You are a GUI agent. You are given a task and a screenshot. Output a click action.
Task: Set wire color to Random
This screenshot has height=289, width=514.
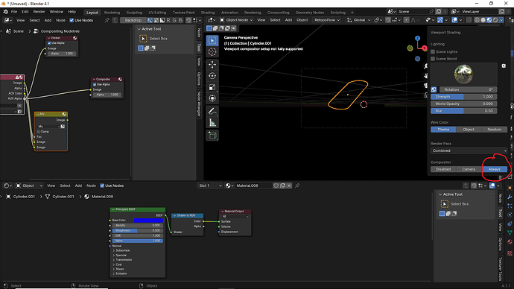495,130
